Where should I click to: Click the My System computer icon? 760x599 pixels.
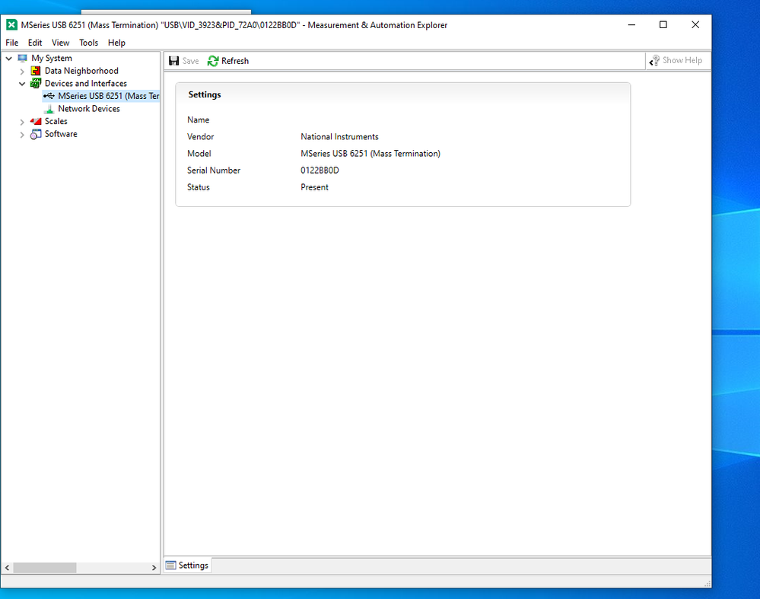click(x=22, y=58)
